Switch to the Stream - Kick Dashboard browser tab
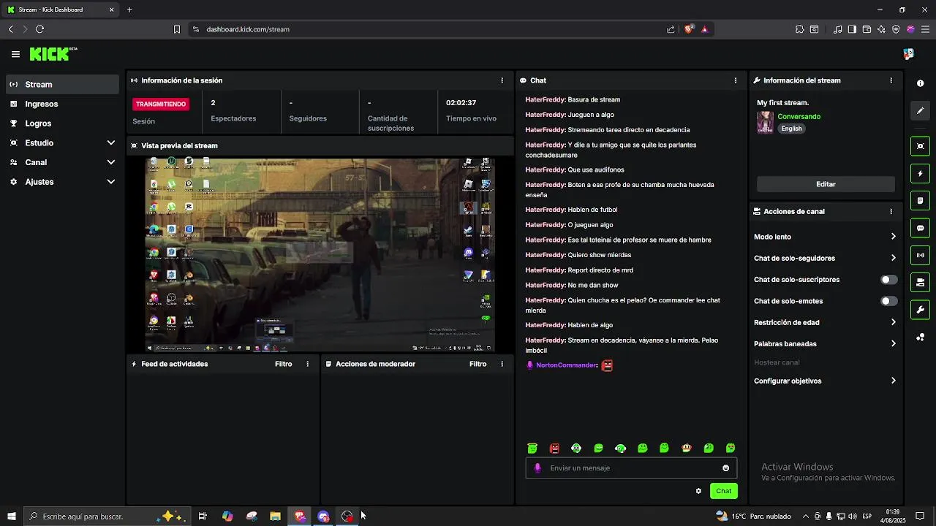Image resolution: width=936 pixels, height=526 pixels. pos(61,9)
